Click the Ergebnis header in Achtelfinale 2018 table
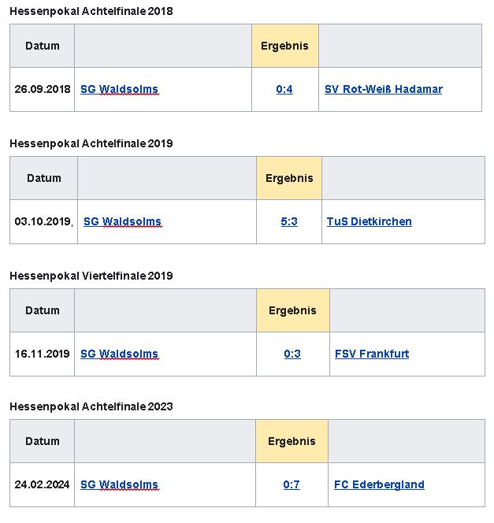Image resolution: width=494 pixels, height=523 pixels. coord(285,46)
